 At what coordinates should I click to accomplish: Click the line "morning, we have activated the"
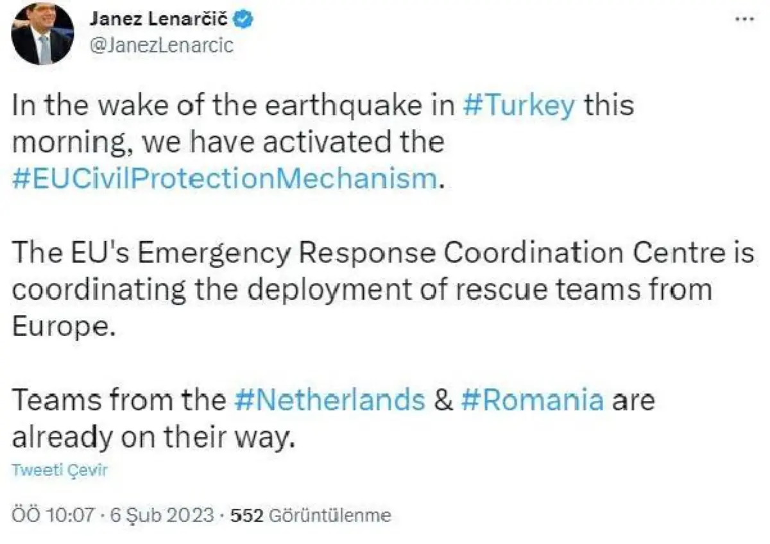(228, 142)
